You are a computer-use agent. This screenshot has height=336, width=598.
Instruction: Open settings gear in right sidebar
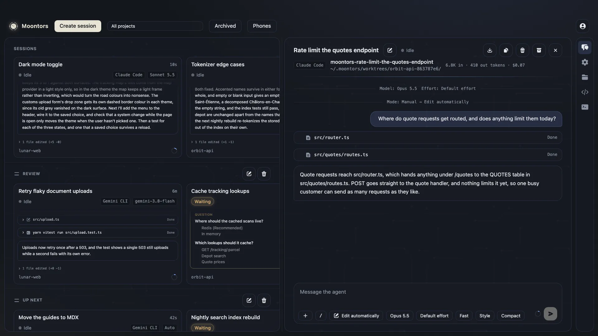[585, 62]
